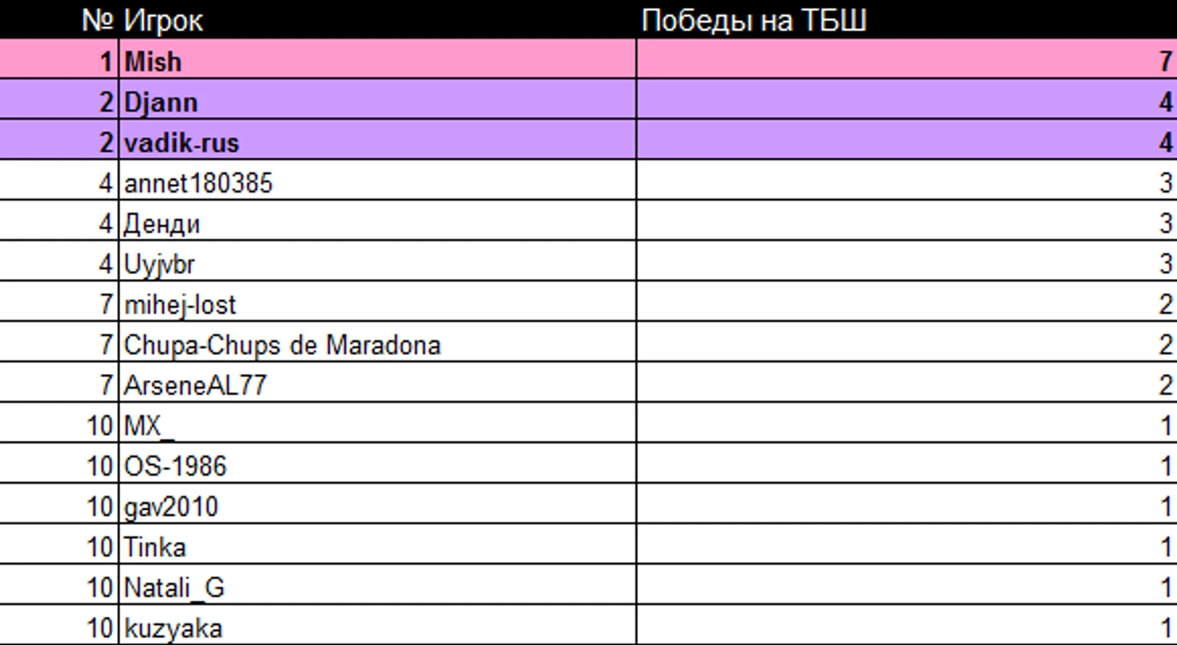Select the ArseneAL77 player cell
Screen dimensions: 1177x645
(377, 383)
